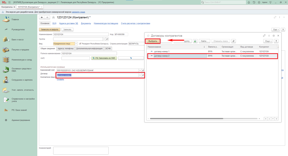Viewport: 288px width, 156px height.
Task: Click the Выбрать button
Action: (153, 41)
